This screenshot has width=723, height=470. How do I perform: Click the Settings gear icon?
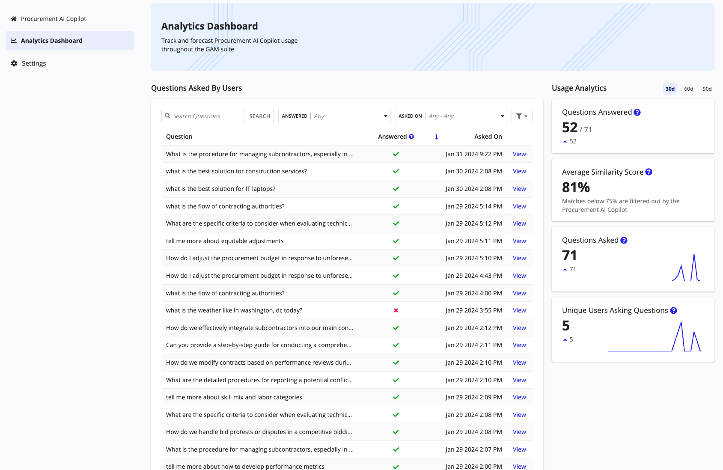(x=14, y=63)
